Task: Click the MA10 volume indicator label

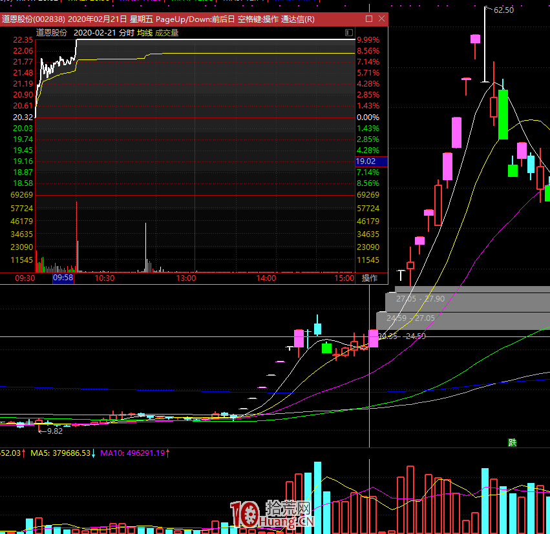Action: (133, 453)
